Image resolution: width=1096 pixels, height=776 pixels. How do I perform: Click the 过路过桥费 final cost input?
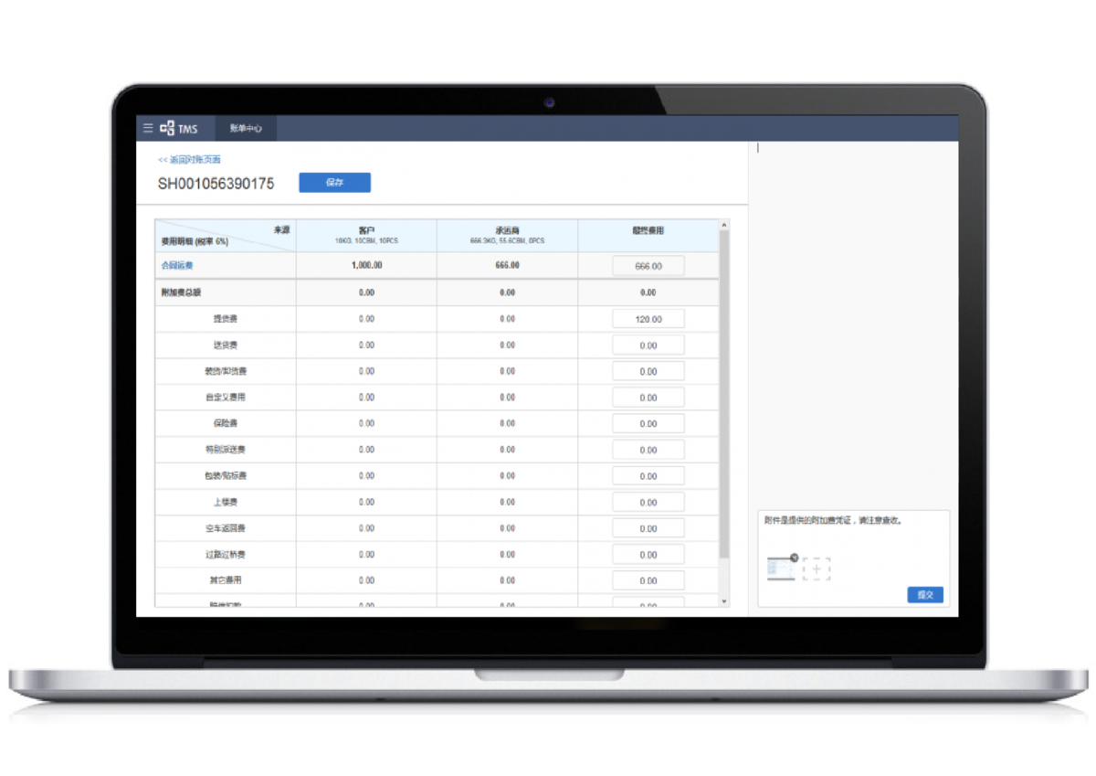tap(648, 555)
